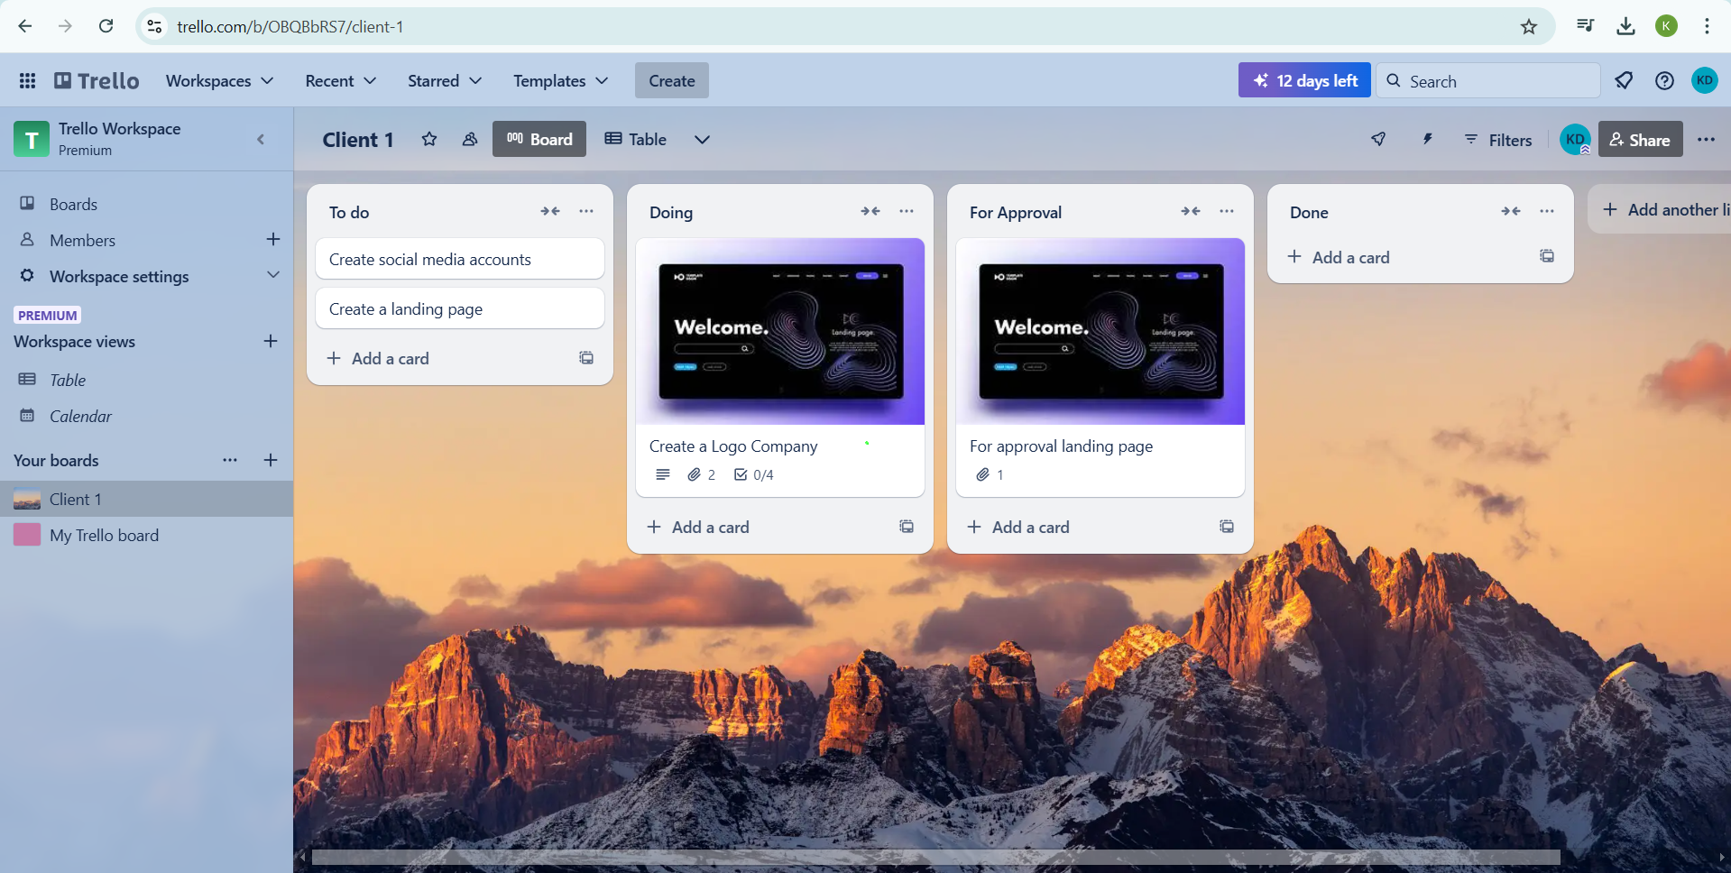Click the Create button
The image size is (1731, 873).
tap(672, 81)
